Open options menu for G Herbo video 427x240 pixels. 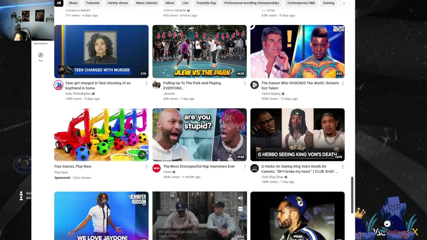[x=343, y=167]
